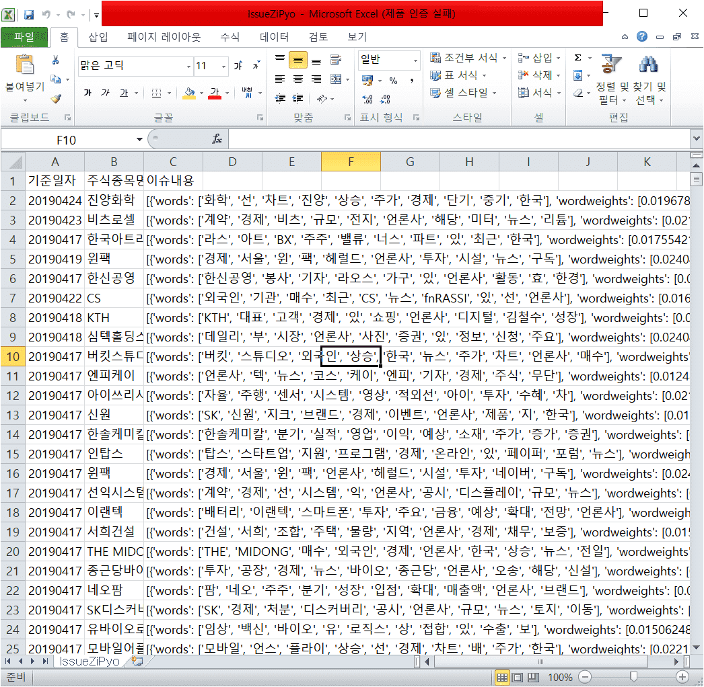Screen dimensions: 704x687
Task: Open the Name Box dropdown arrow
Action: coord(139,139)
